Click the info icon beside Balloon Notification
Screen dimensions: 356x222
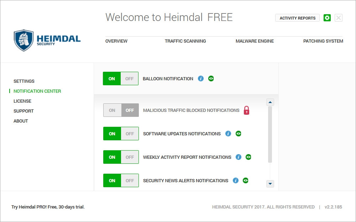(201, 78)
